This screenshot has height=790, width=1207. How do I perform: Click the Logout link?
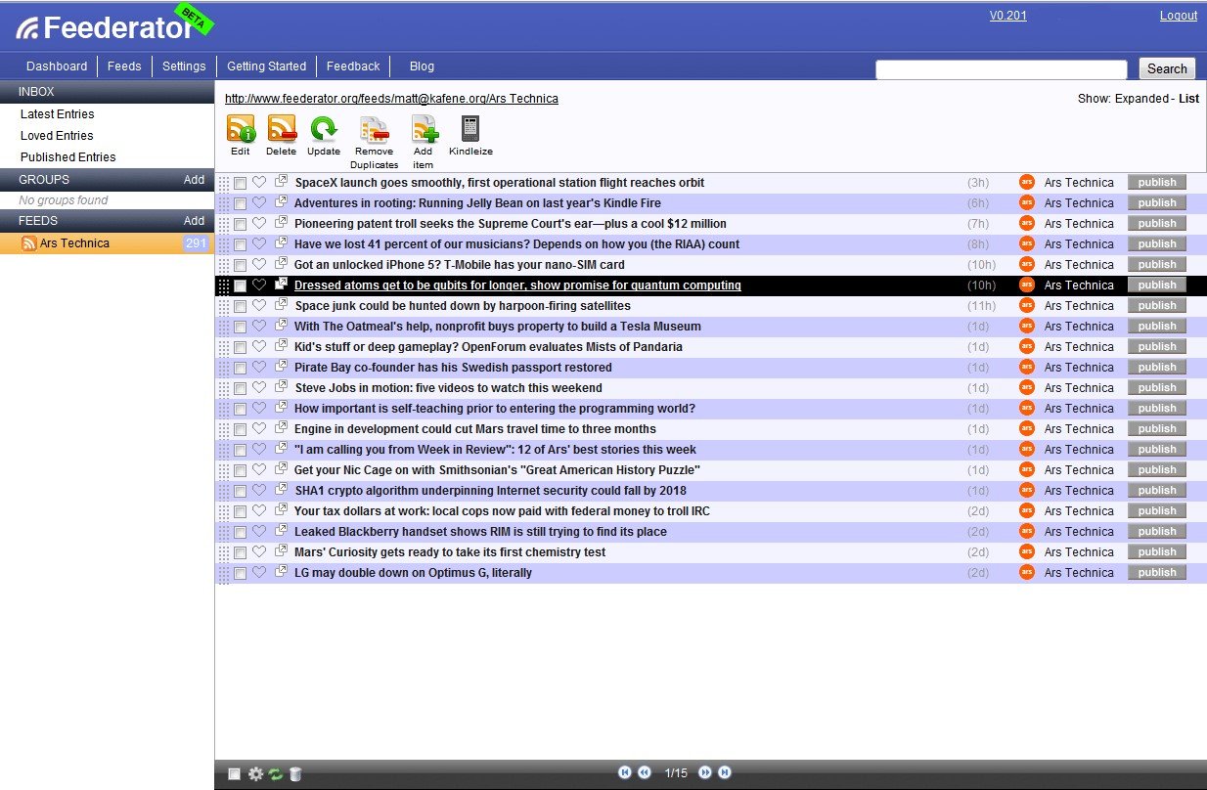point(1179,16)
